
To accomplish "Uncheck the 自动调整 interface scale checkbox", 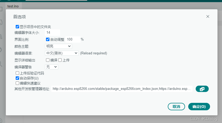I will pyautogui.click(x=48, y=39).
